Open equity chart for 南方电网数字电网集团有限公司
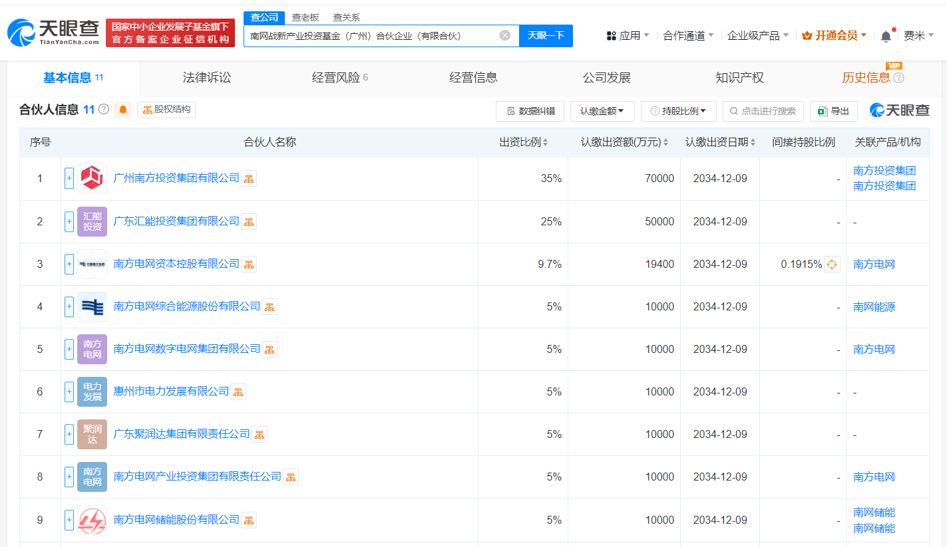This screenshot has width=947, height=547. (270, 349)
